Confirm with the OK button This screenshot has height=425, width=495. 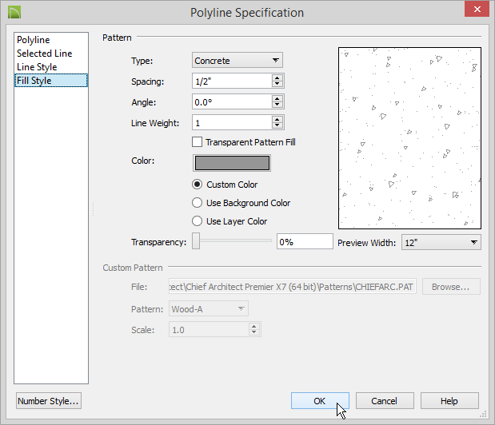[x=320, y=401]
